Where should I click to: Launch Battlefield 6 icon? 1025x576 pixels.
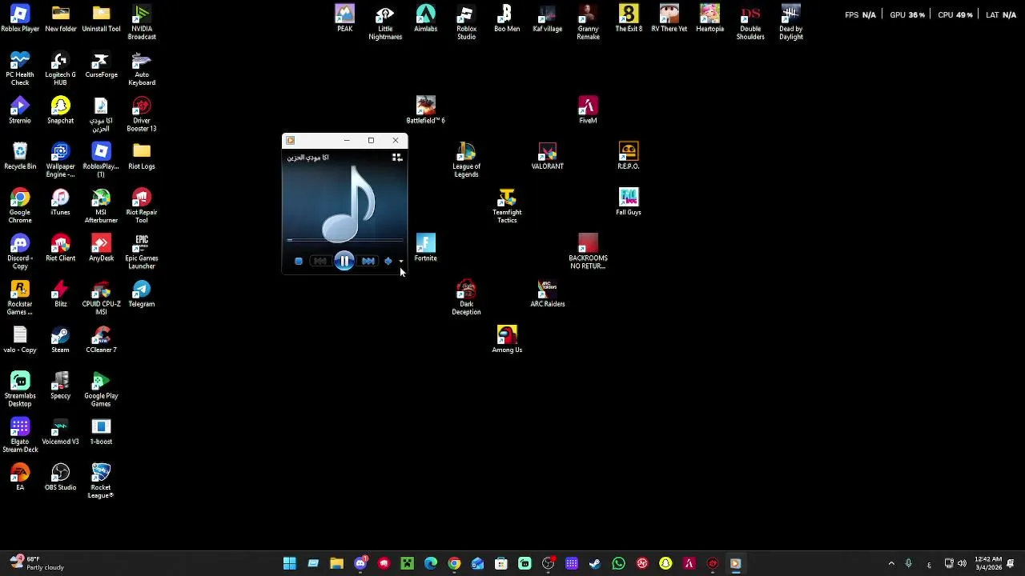pos(426,111)
